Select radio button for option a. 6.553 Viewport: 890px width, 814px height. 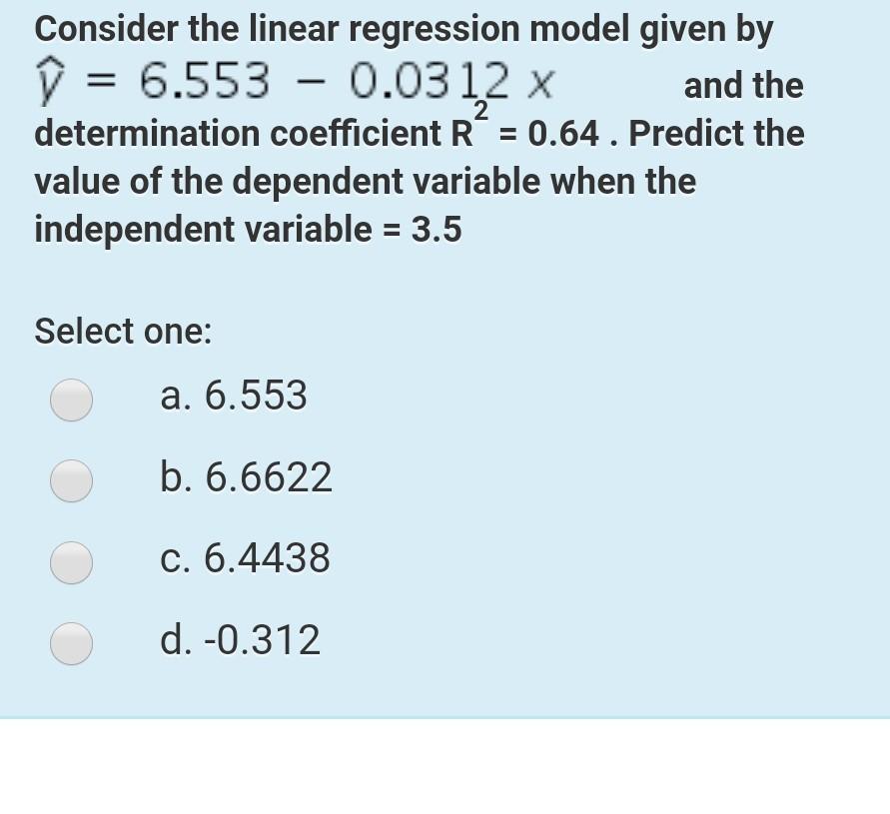point(71,399)
